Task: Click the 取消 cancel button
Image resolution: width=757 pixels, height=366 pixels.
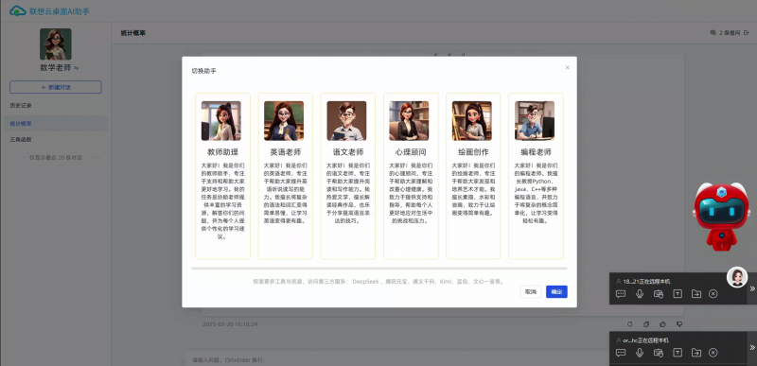Action: 531,291
